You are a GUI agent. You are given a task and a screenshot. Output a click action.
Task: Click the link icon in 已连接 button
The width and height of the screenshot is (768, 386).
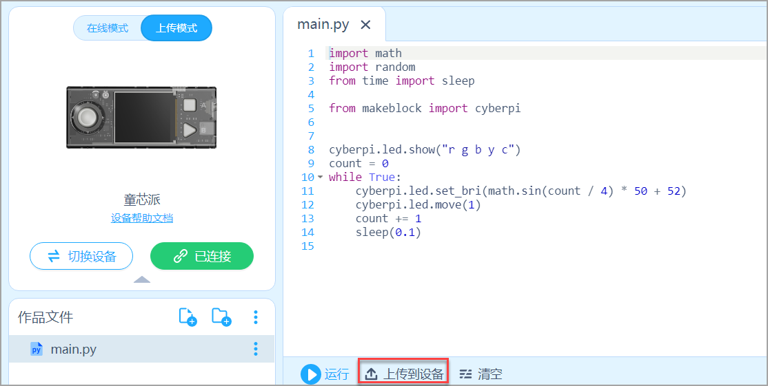tap(181, 256)
